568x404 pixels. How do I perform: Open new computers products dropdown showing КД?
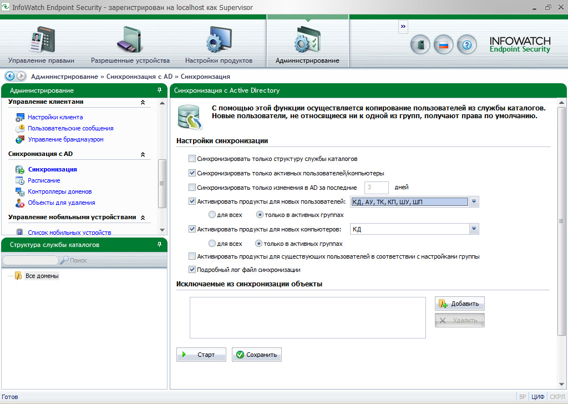coord(474,229)
